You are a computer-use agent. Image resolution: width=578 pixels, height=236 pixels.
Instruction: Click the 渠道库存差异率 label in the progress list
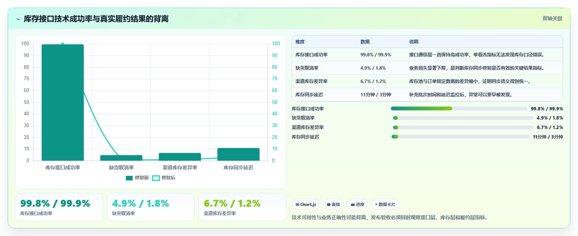308,128
